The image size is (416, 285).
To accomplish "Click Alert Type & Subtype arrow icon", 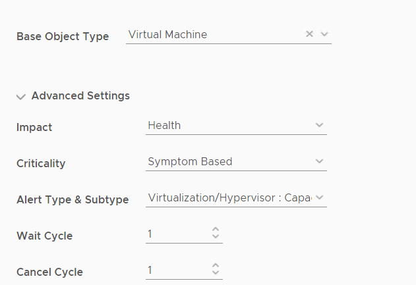I will 319,197.
